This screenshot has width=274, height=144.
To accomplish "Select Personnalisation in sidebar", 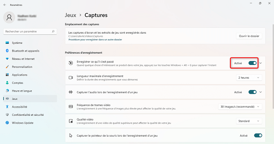I will point(30,67).
